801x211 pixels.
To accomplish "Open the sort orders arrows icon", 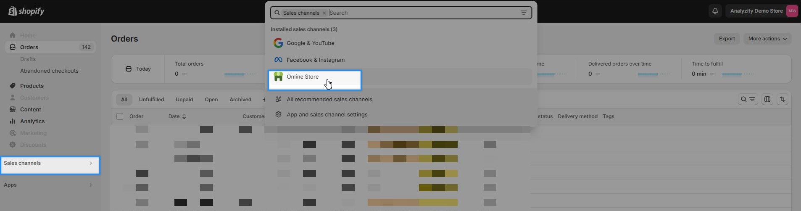I will tap(783, 100).
